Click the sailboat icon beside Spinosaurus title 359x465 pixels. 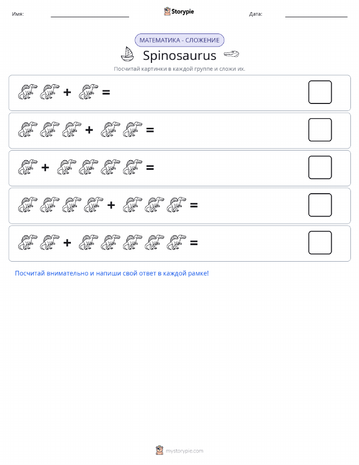pos(128,54)
